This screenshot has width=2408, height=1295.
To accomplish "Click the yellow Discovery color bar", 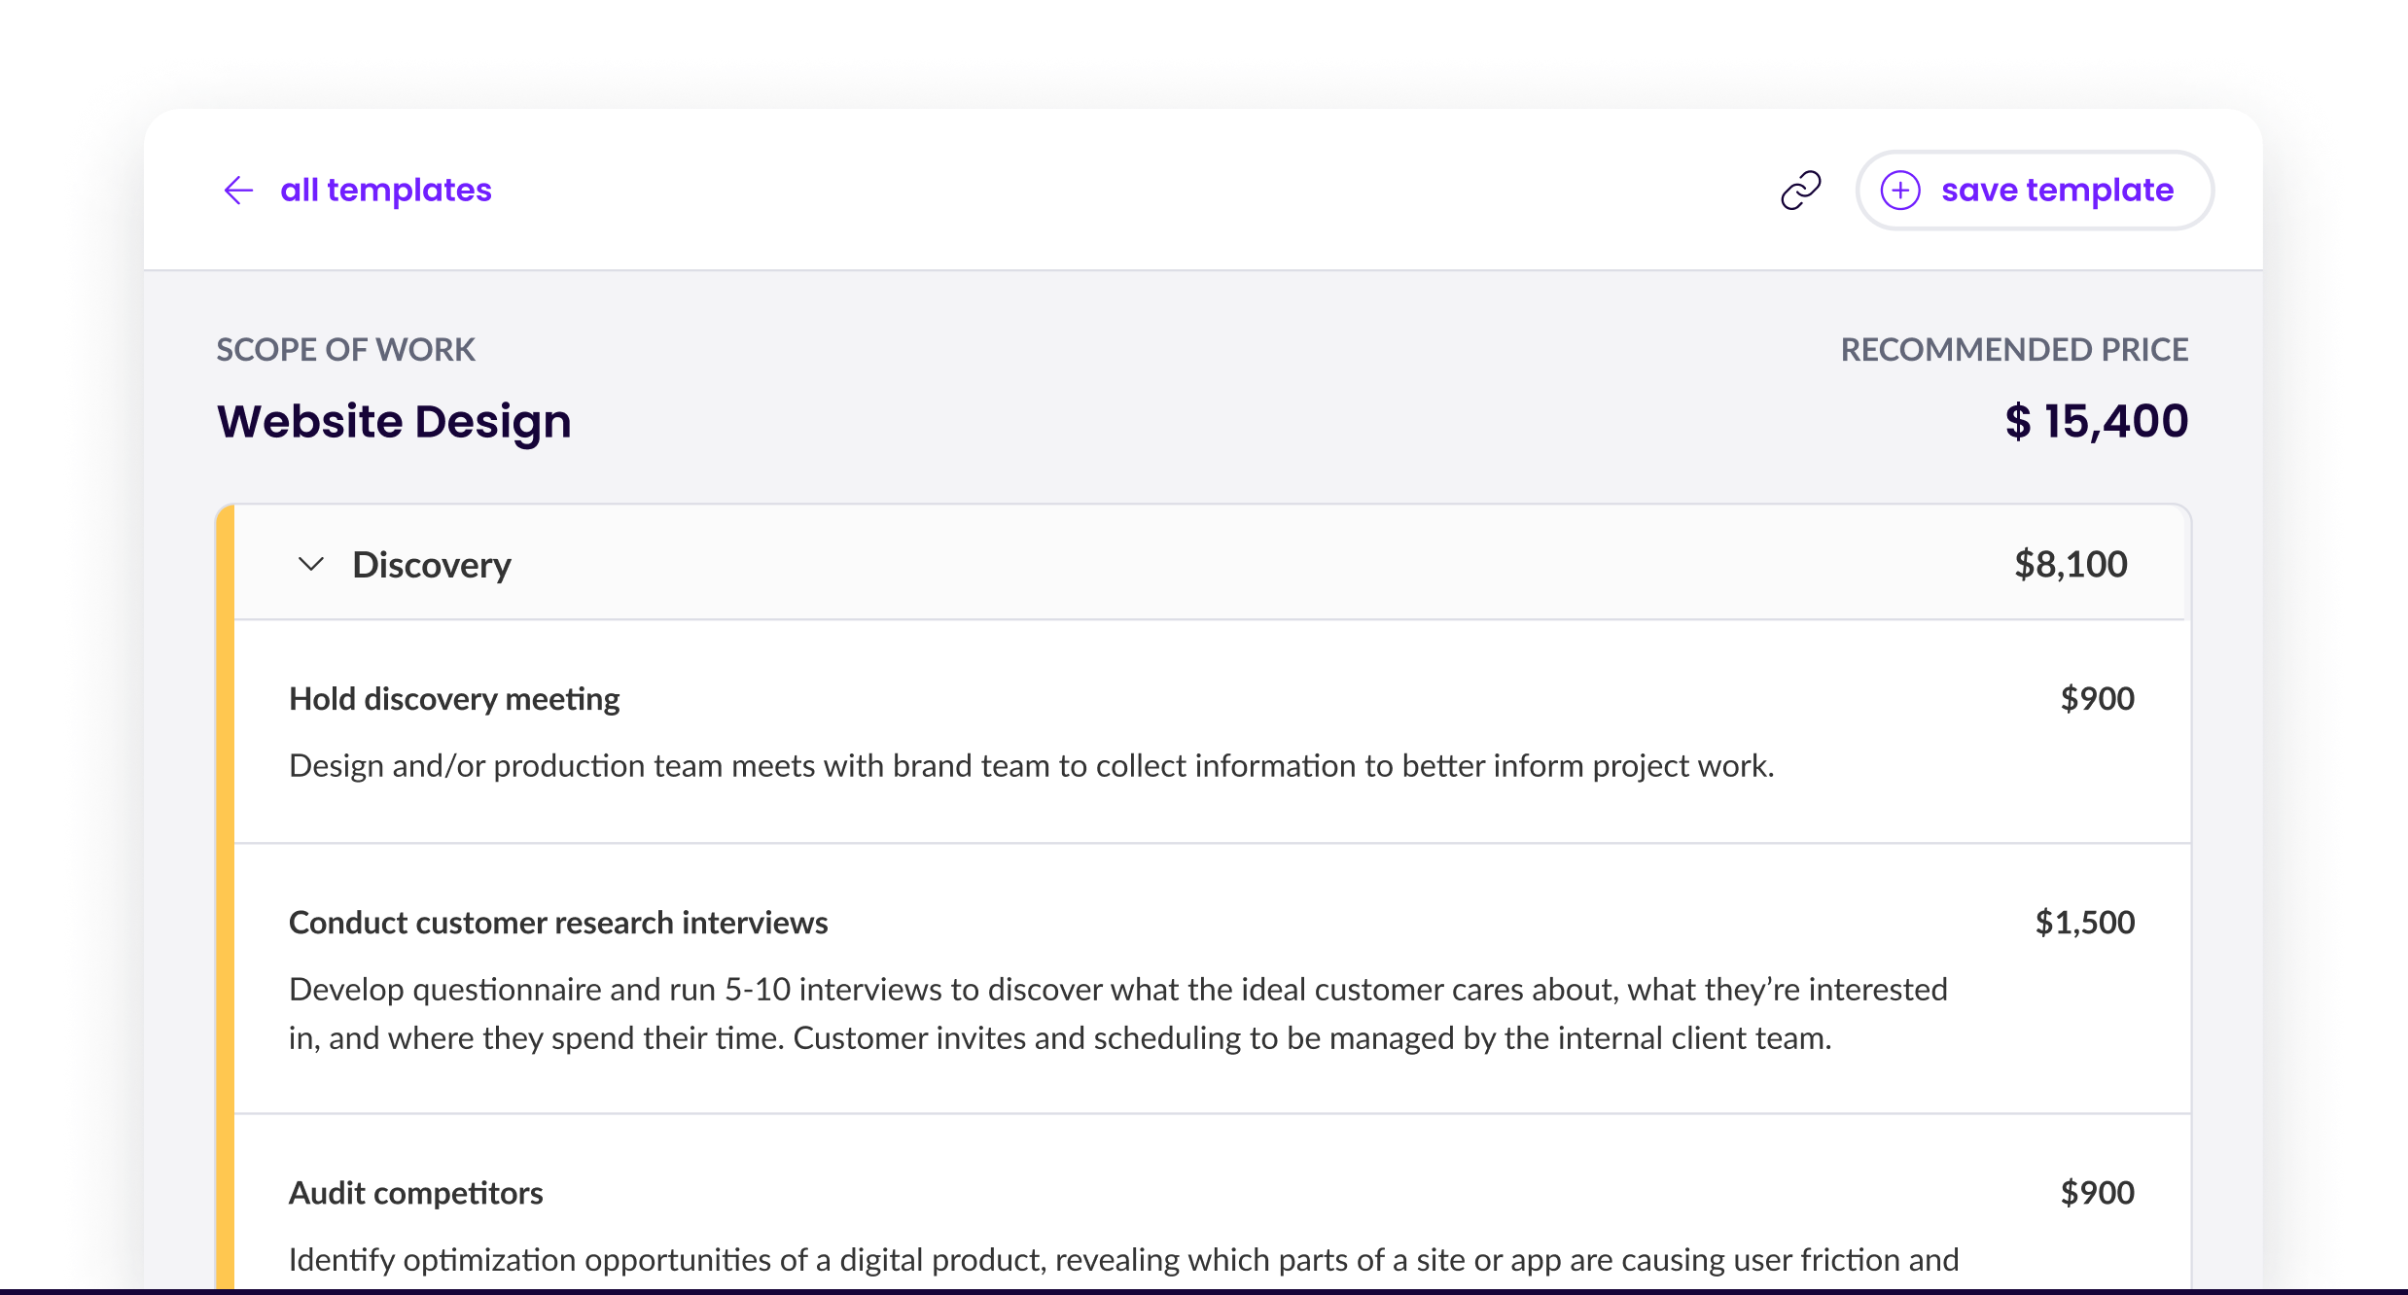I will [x=225, y=875].
